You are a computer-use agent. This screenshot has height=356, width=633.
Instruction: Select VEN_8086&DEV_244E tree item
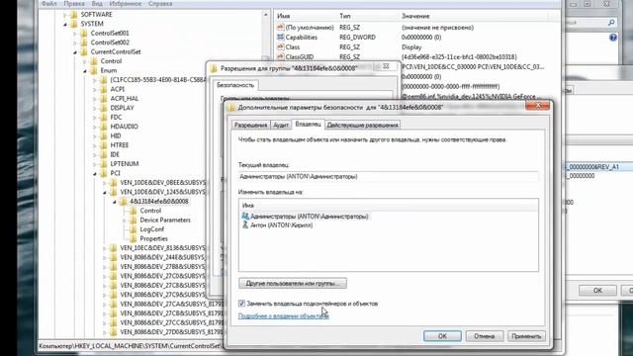click(162, 257)
